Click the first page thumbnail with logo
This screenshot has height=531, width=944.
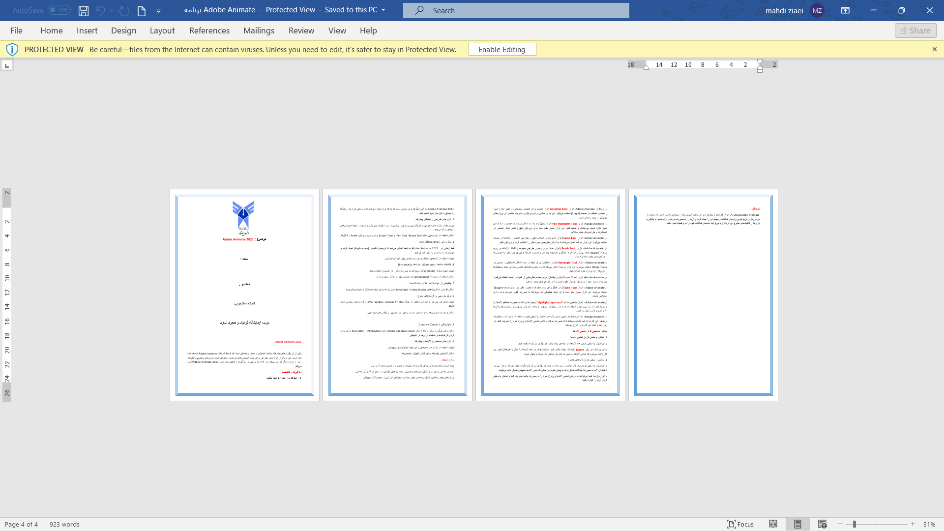click(x=244, y=295)
